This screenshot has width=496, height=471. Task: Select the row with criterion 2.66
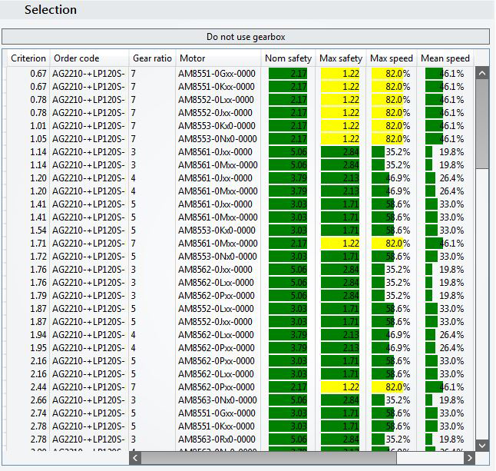point(240,400)
